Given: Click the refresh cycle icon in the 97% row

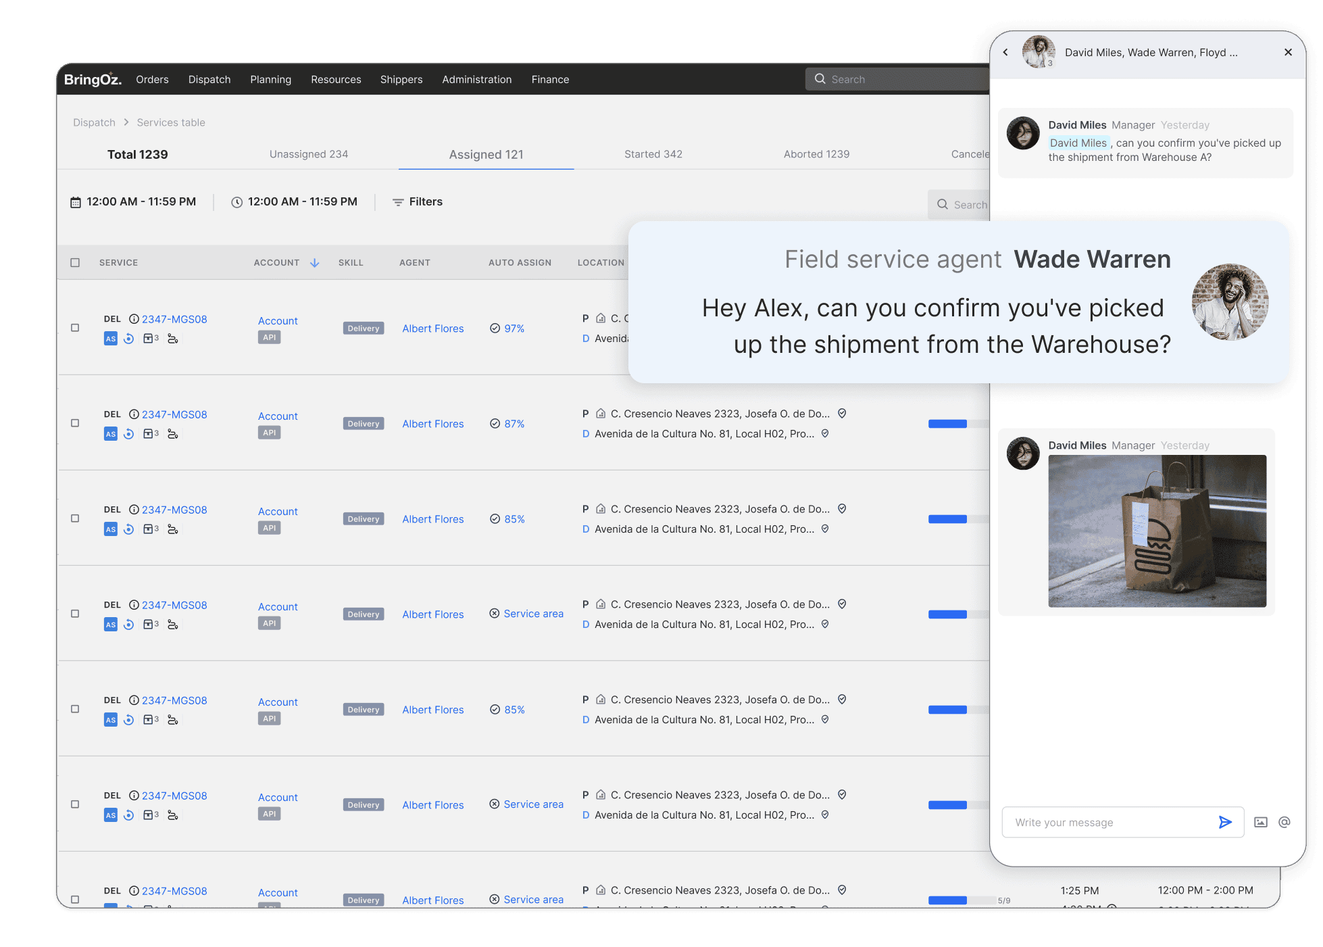Looking at the screenshot, I should (128, 339).
